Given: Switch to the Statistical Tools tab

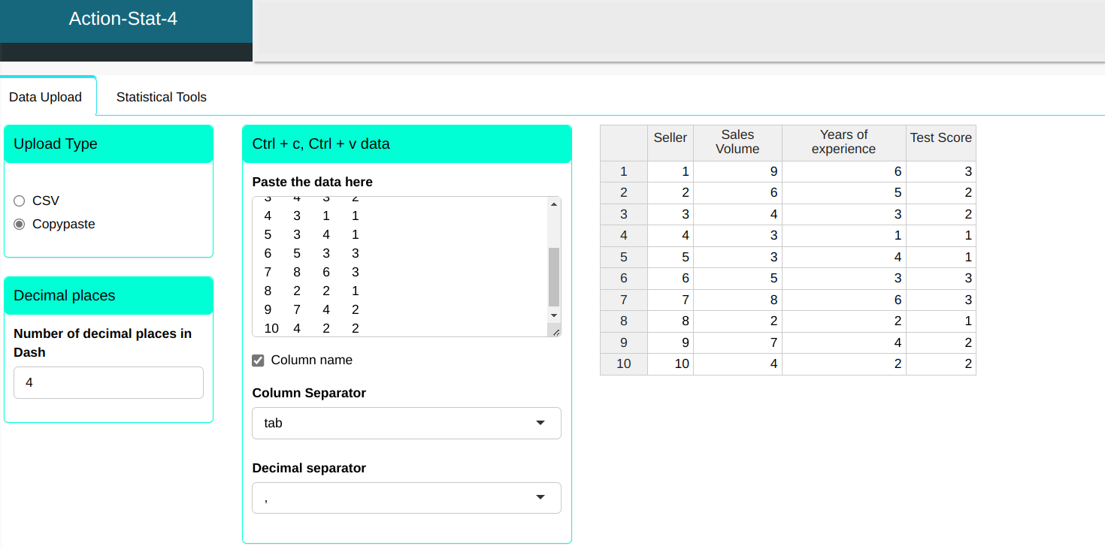Looking at the screenshot, I should pos(161,97).
